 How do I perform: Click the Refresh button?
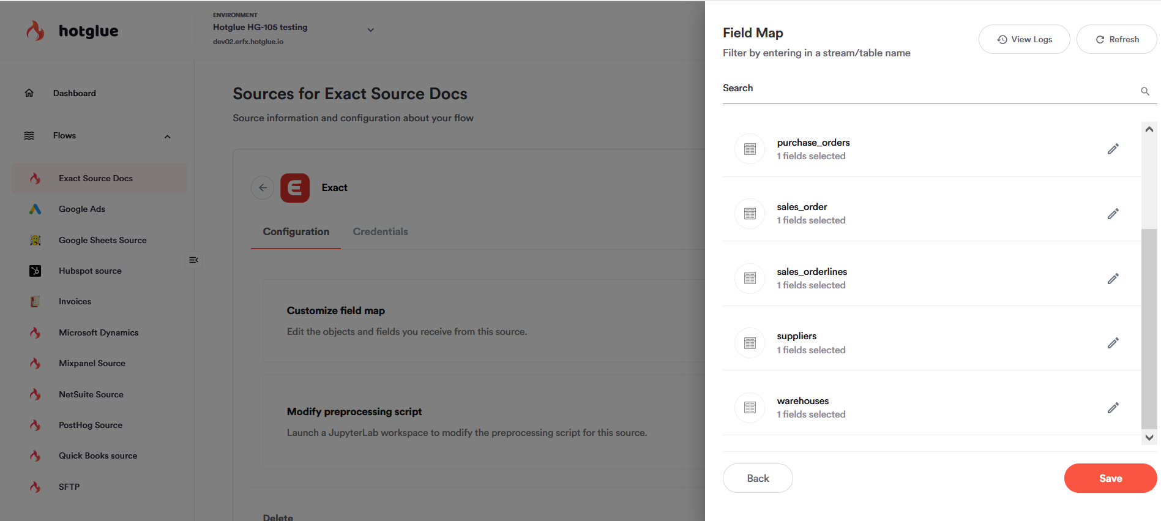click(1116, 39)
